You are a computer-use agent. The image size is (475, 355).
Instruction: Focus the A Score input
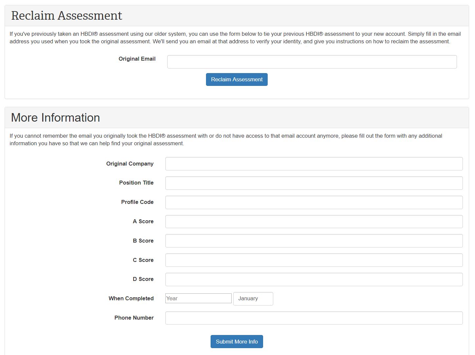pyautogui.click(x=314, y=222)
